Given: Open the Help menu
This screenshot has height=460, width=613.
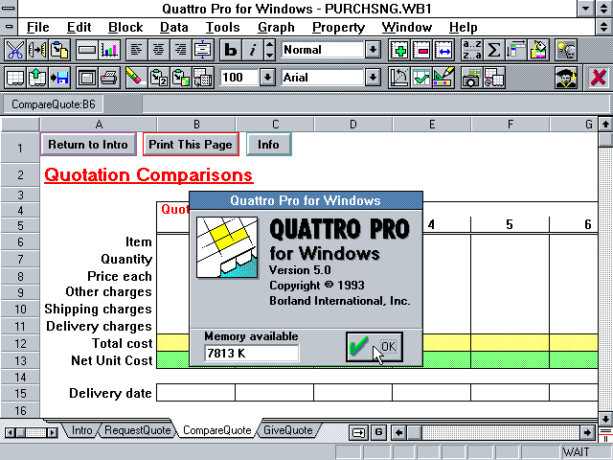Looking at the screenshot, I should pyautogui.click(x=464, y=28).
